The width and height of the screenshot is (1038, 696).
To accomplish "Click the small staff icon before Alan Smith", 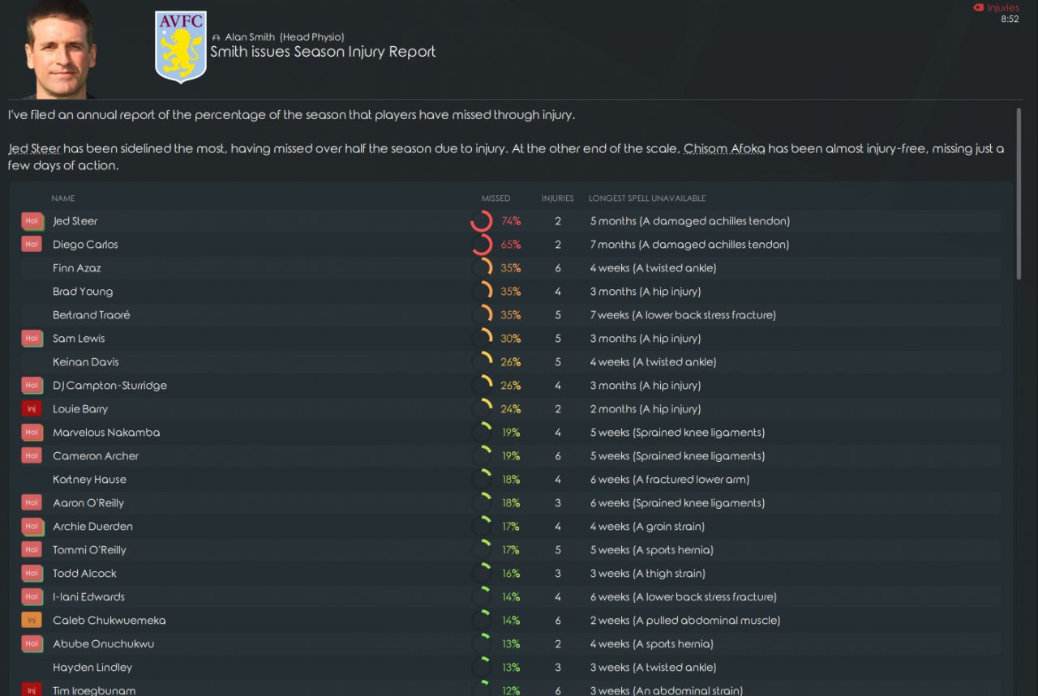I will tap(216, 38).
